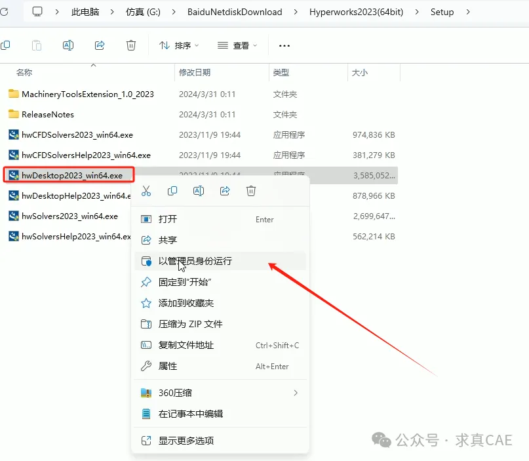Click the delete icon in context menu
The width and height of the screenshot is (529, 461).
pos(251,191)
